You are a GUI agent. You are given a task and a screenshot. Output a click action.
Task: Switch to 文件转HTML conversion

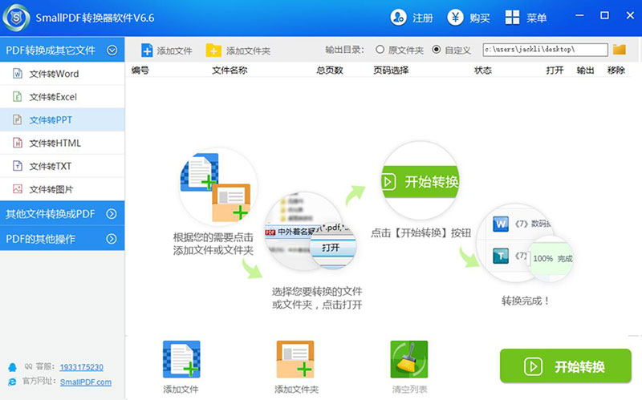63,143
